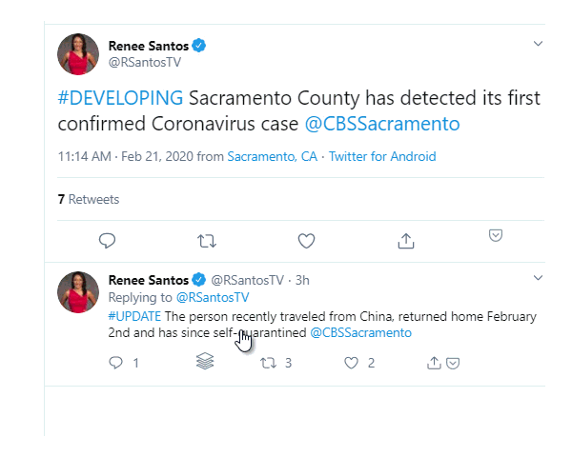
Task: View the 7 Retweets list
Action: point(89,199)
